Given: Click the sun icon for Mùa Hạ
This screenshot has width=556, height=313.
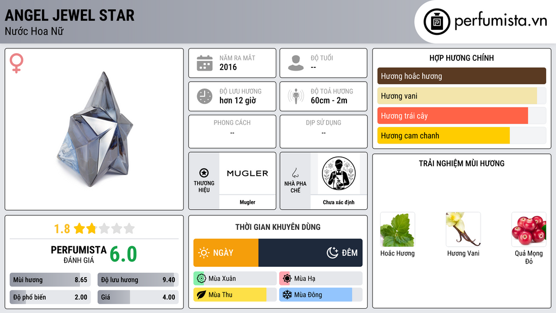Looking at the screenshot, I should tap(287, 279).
